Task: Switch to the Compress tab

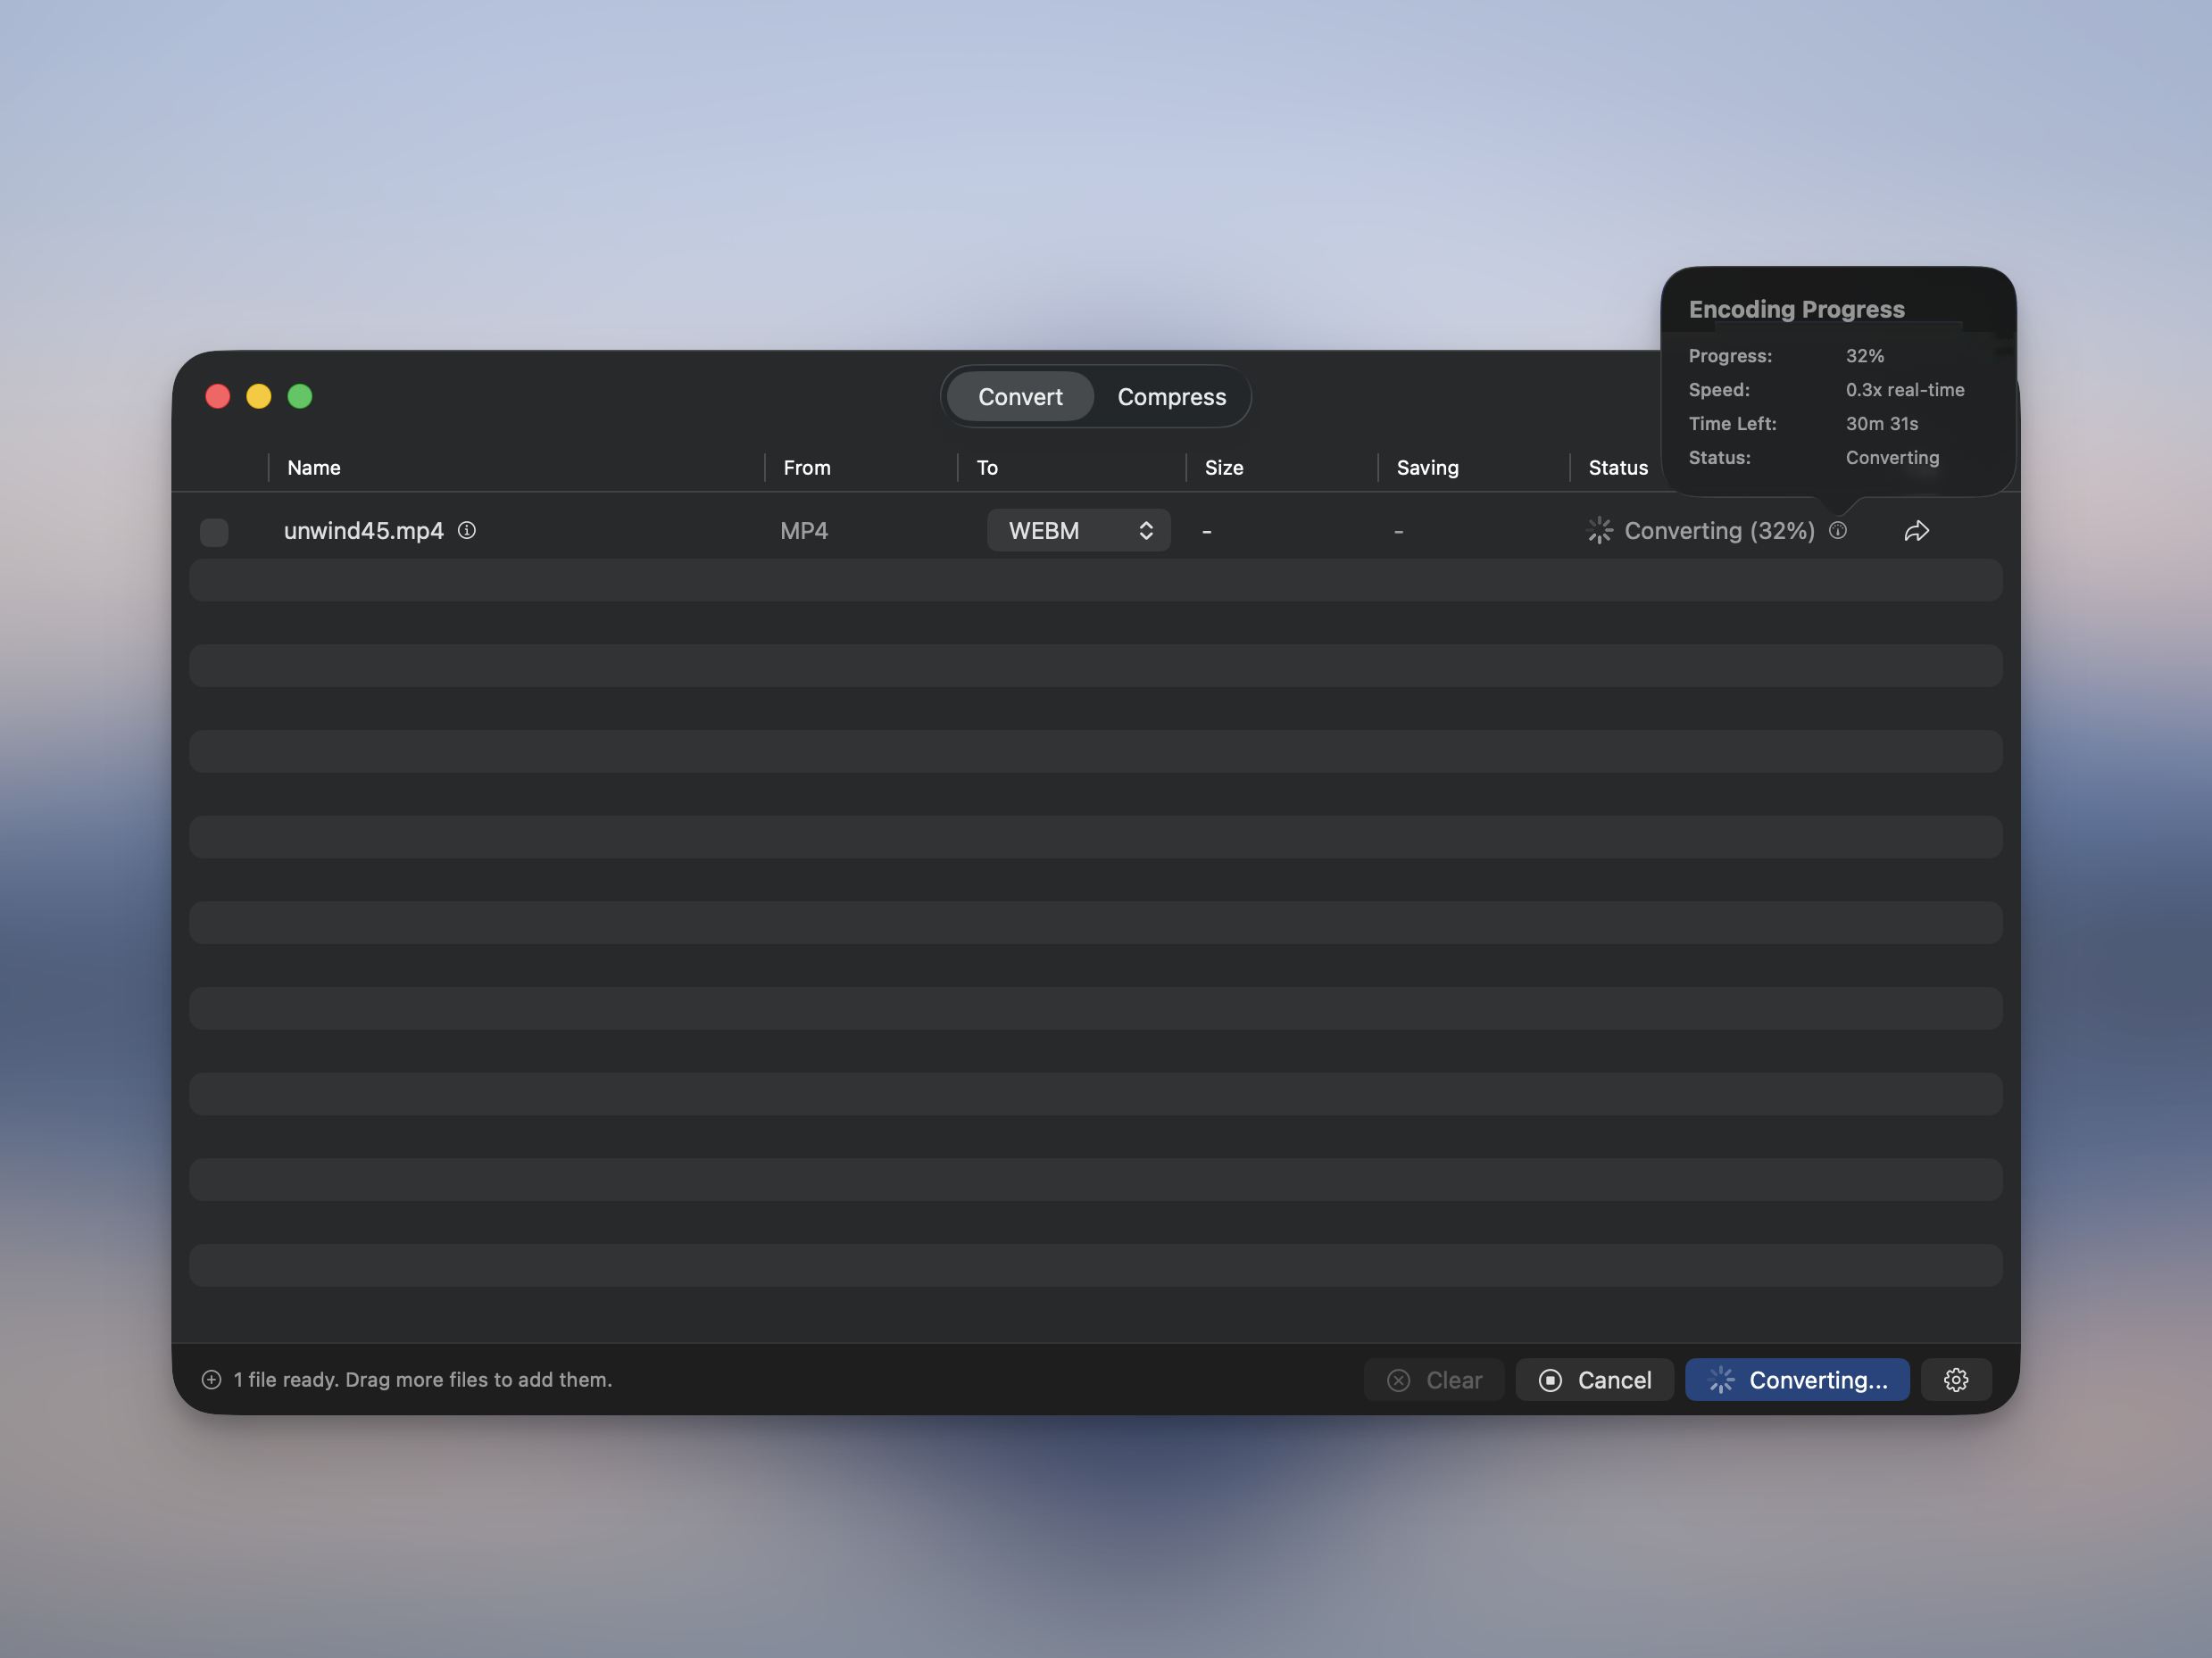Action: pos(1171,397)
